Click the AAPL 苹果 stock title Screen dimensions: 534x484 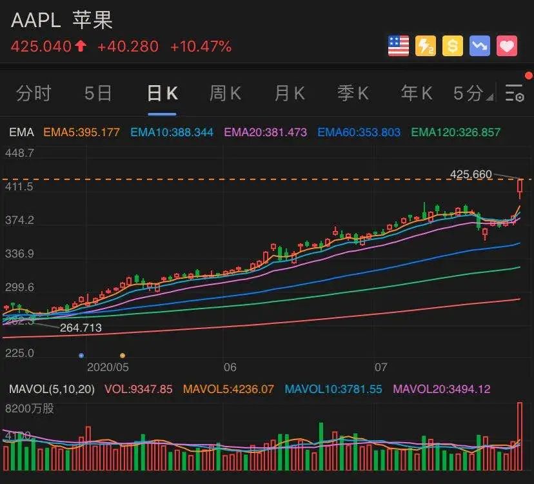tap(62, 20)
